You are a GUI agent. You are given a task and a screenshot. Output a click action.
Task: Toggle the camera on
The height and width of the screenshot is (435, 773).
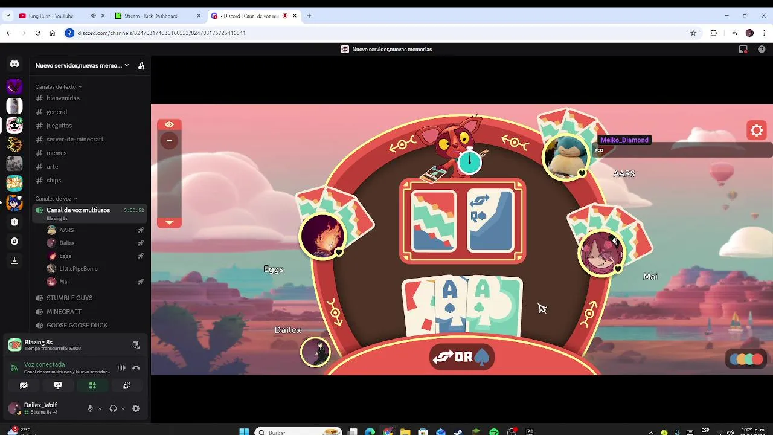[x=24, y=385]
